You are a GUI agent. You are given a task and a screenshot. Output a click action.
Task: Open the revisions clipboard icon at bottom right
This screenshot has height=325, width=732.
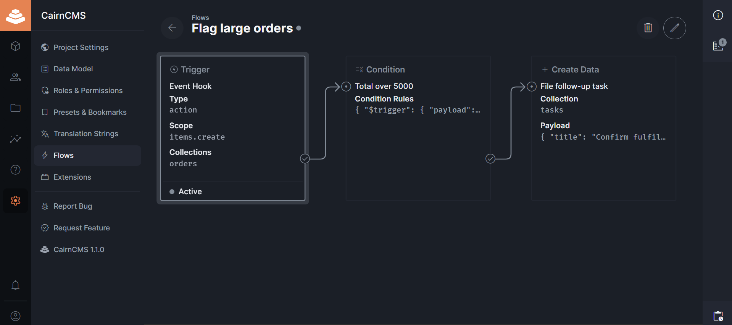[718, 316]
